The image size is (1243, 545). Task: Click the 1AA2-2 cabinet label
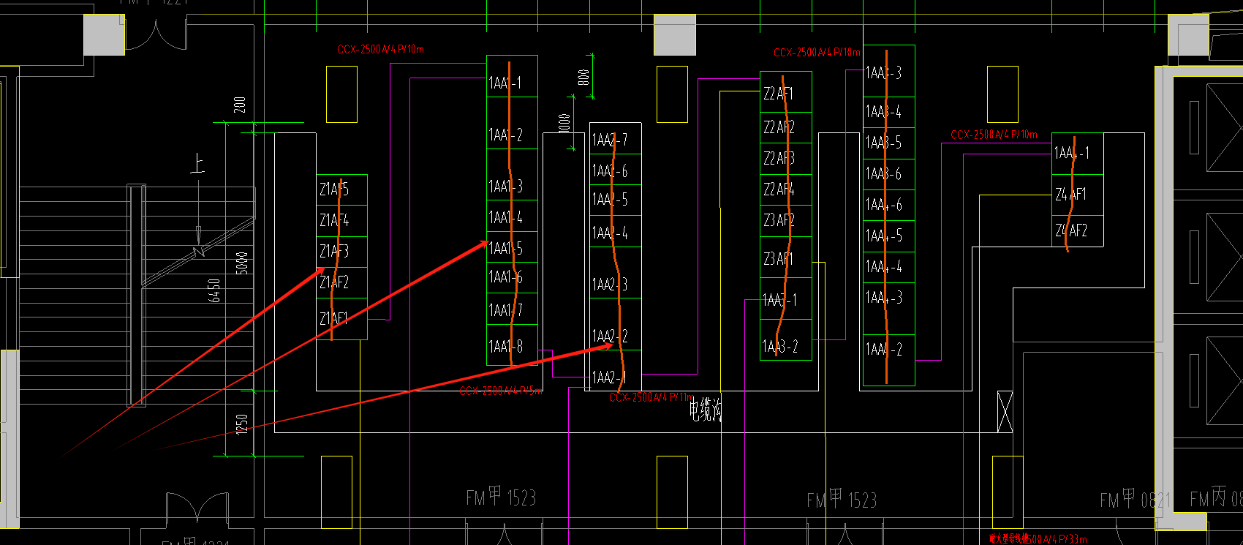coord(610,337)
